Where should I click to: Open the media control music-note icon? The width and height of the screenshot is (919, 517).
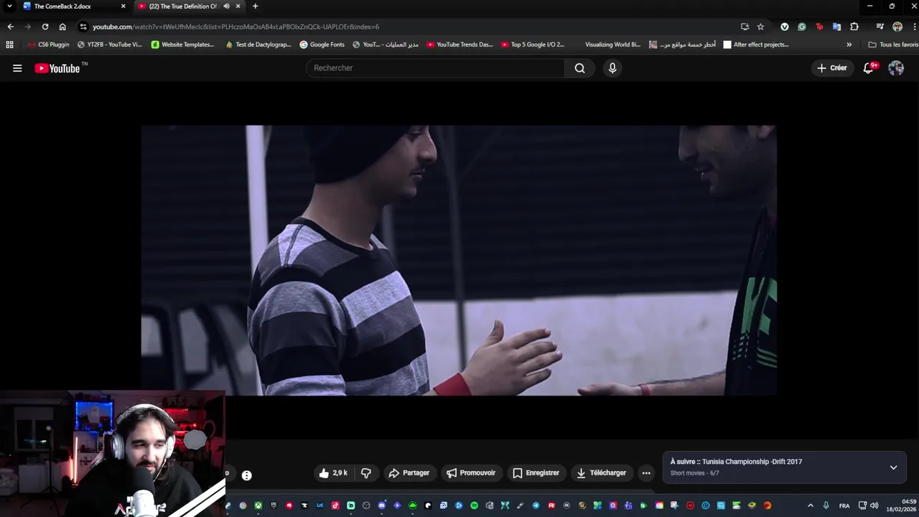(x=880, y=27)
